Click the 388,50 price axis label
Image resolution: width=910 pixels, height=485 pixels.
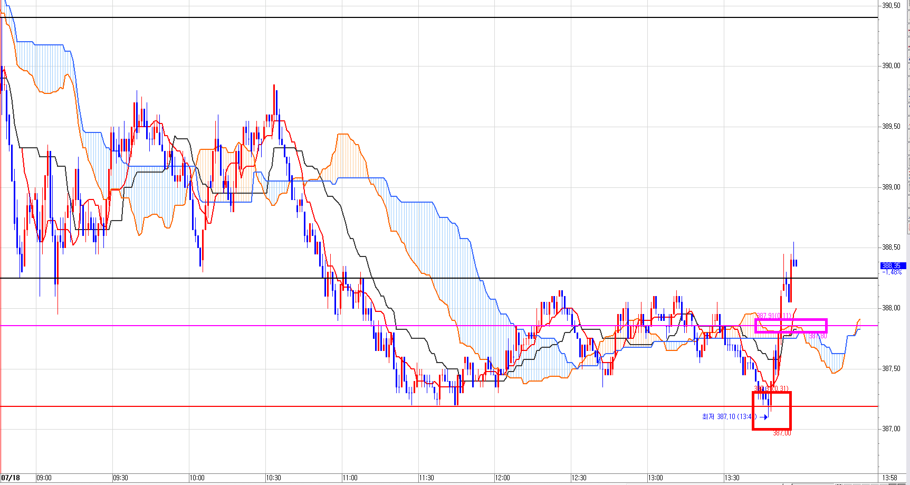click(x=892, y=248)
